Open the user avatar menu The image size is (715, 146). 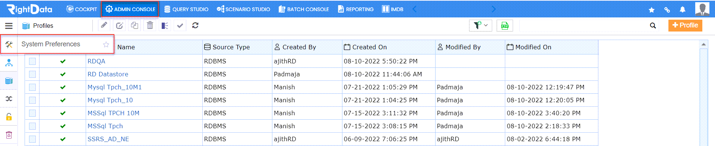(x=702, y=9)
